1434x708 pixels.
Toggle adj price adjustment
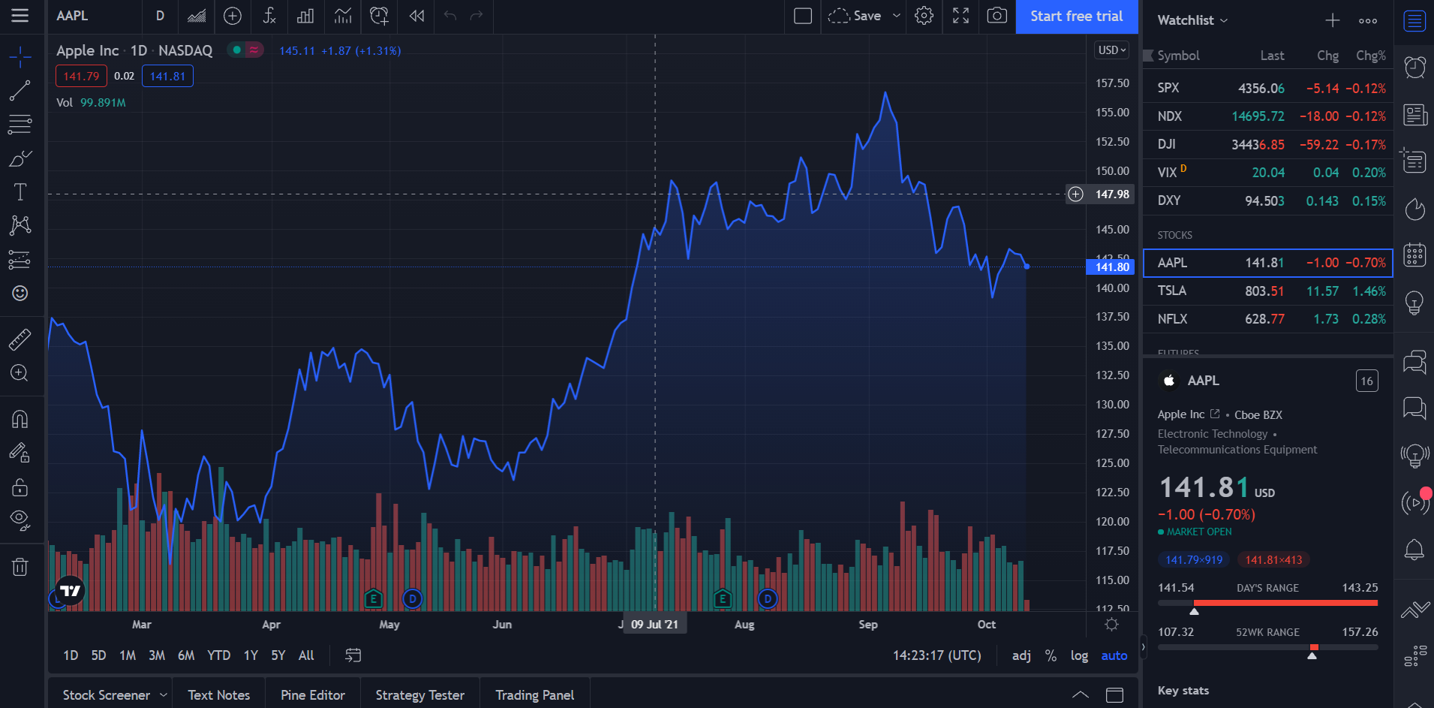point(1021,655)
